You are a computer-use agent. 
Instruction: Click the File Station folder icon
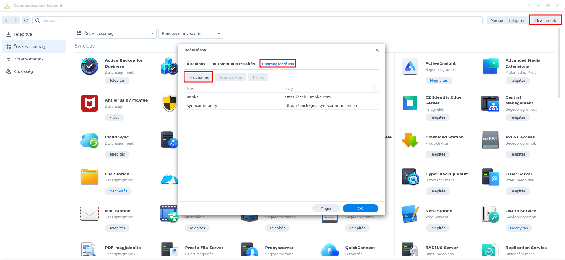(x=90, y=177)
